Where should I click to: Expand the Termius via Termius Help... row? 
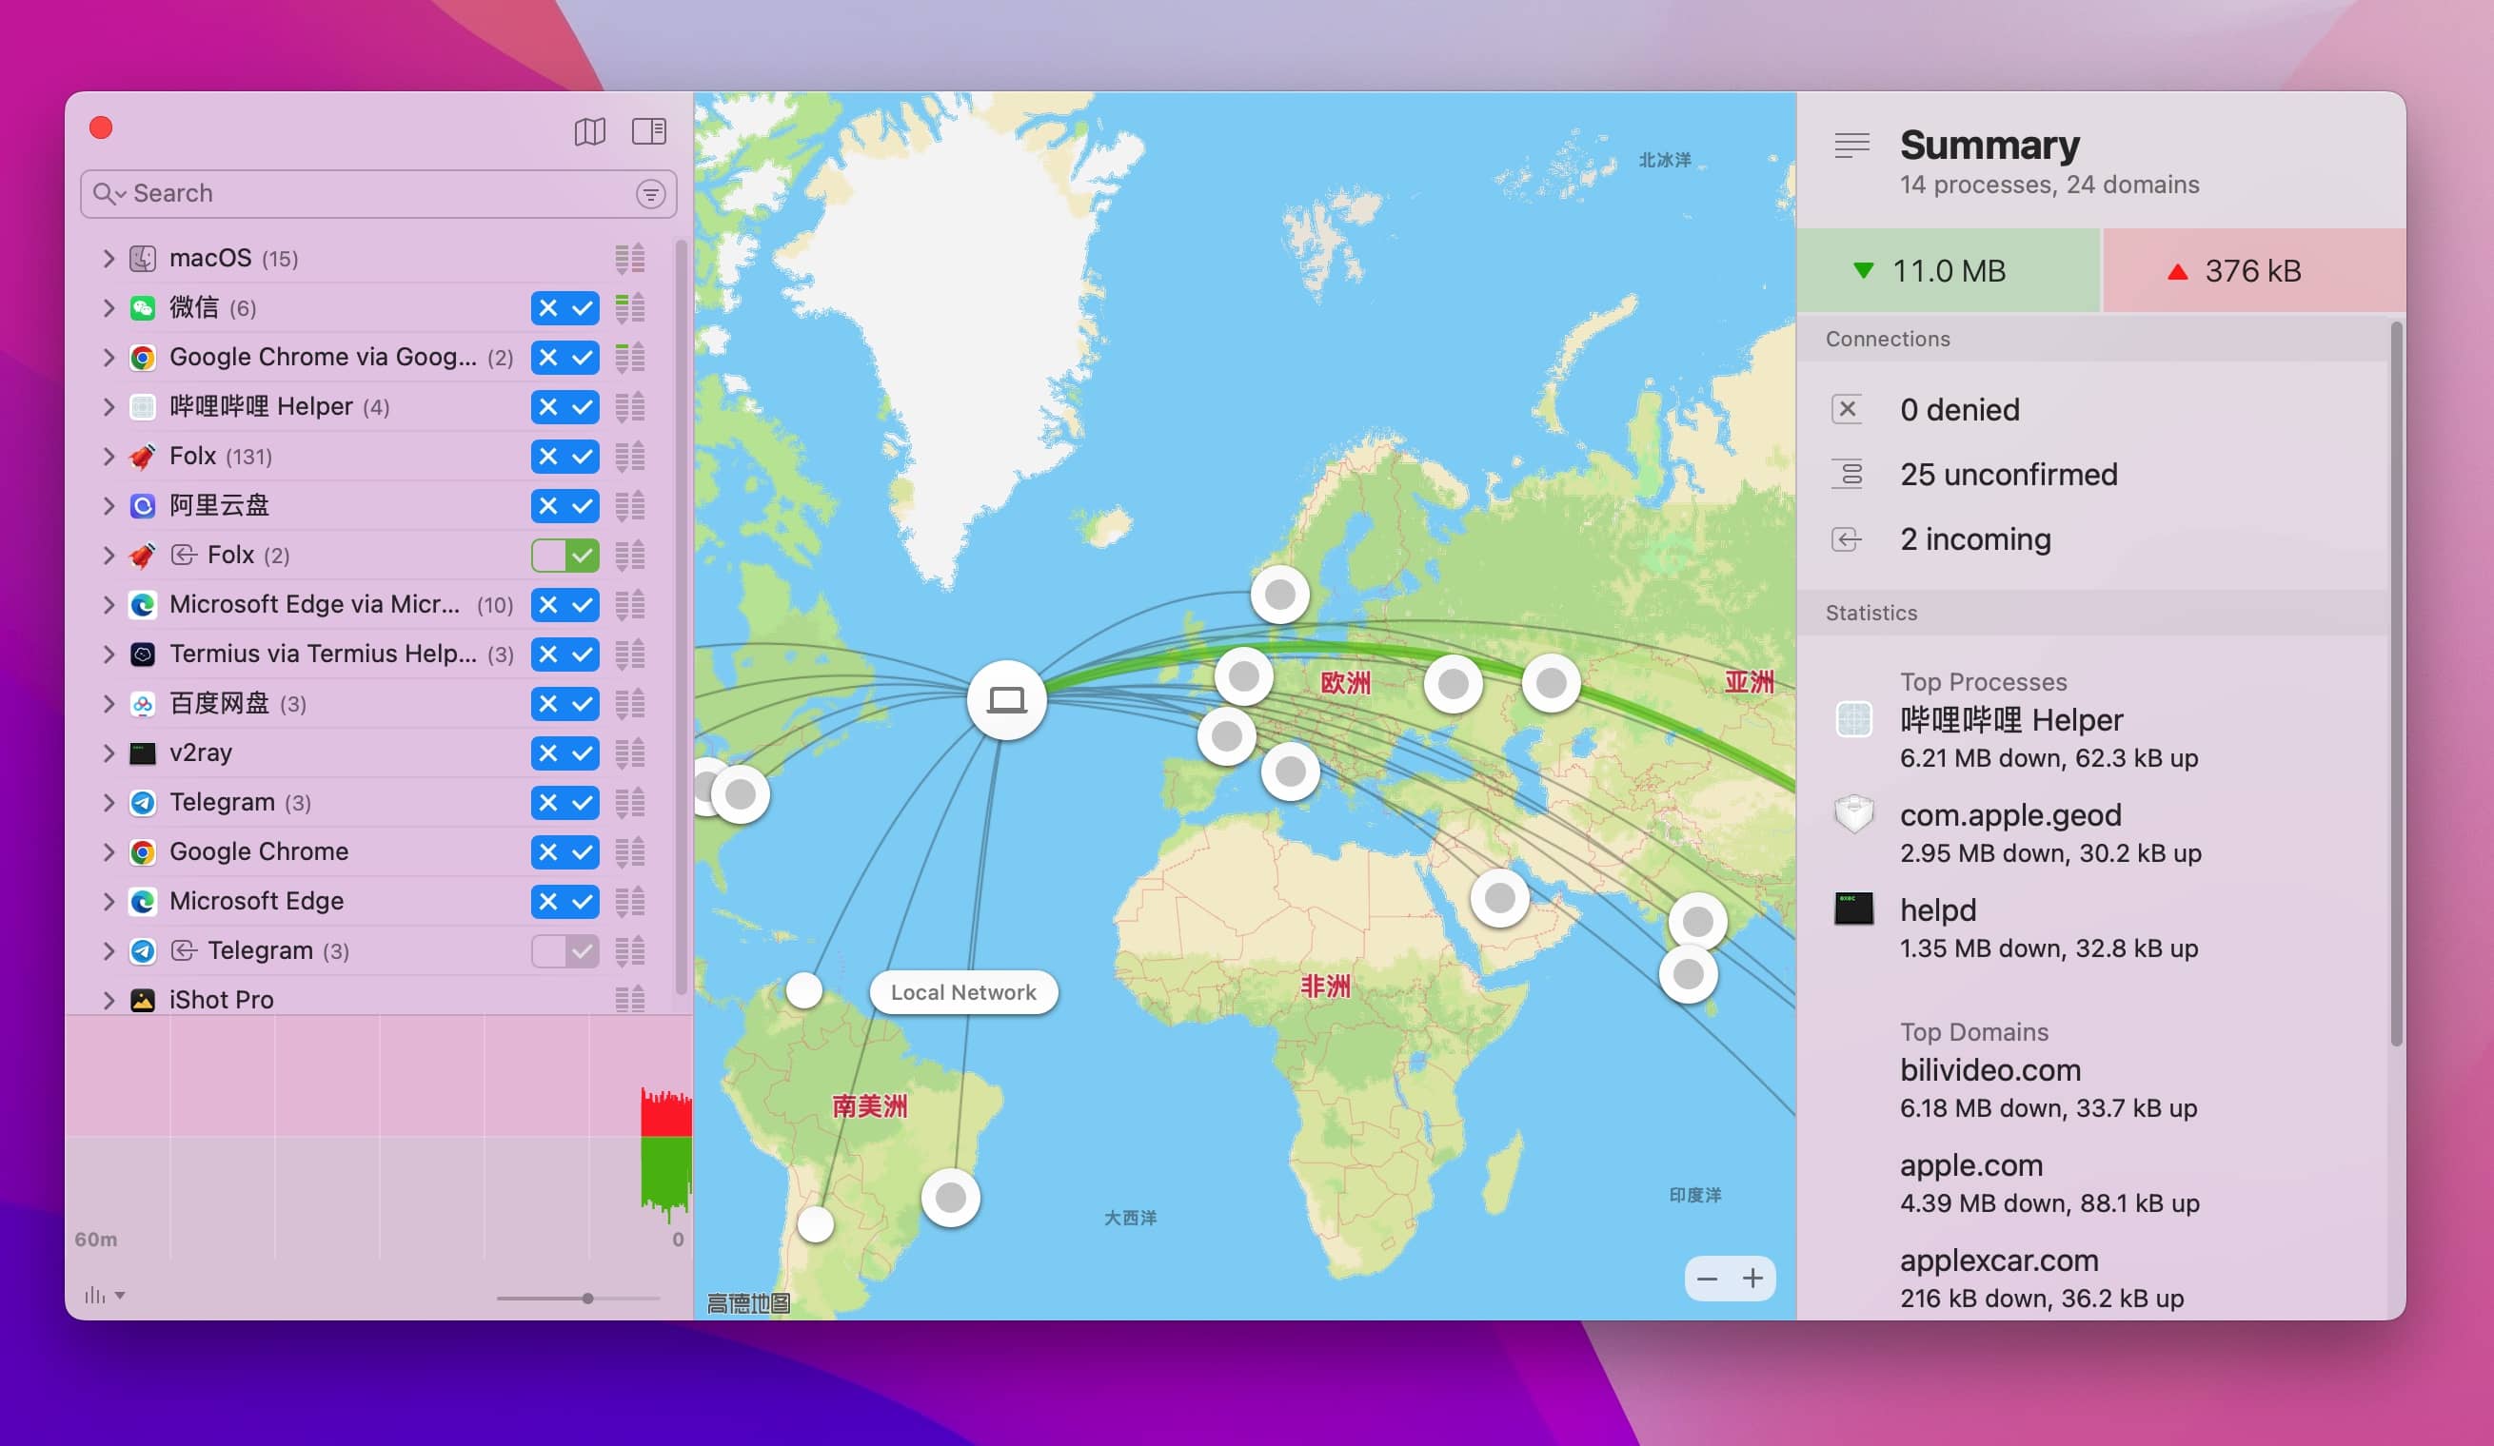pos(109,655)
